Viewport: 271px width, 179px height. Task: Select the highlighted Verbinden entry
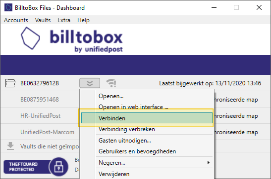coord(147,118)
